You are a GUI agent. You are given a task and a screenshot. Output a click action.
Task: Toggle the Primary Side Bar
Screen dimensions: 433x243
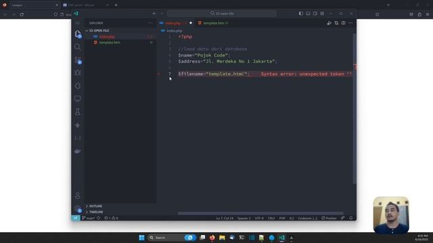coord(301,13)
